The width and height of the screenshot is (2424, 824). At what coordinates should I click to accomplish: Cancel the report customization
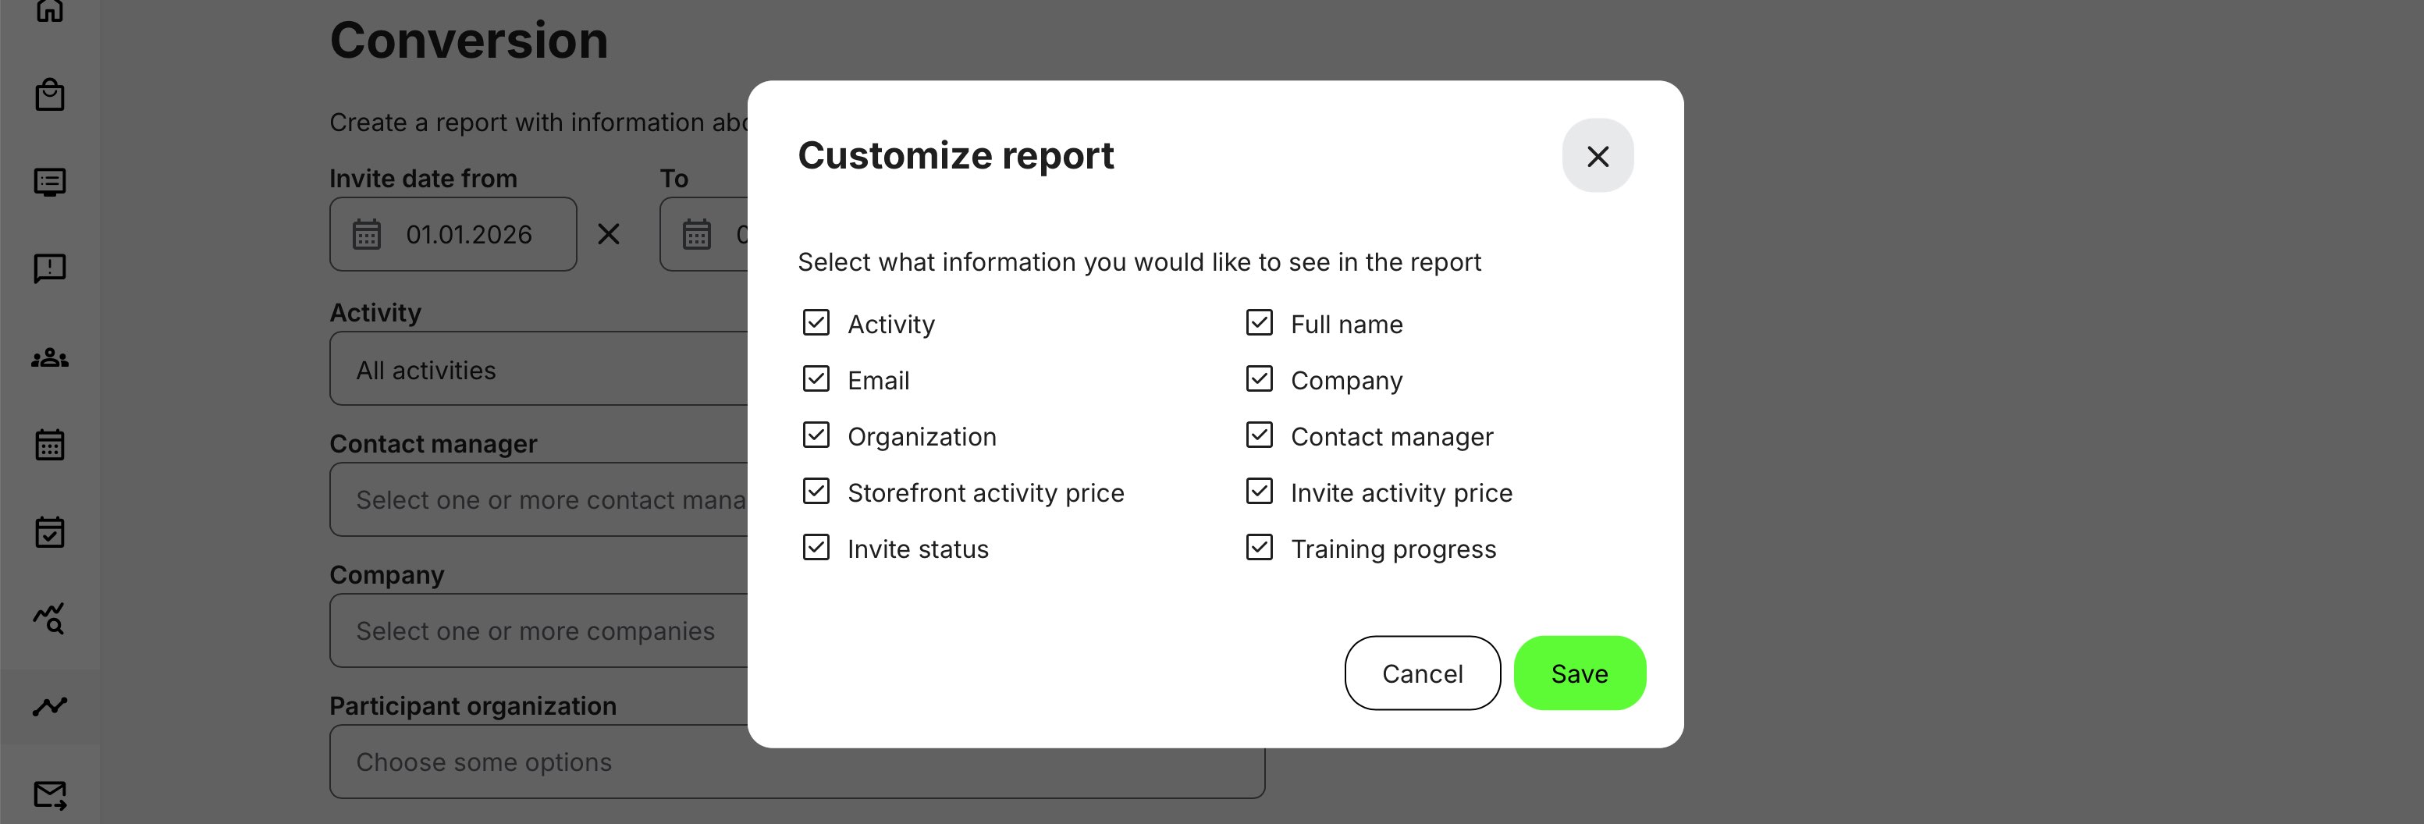pos(1422,673)
